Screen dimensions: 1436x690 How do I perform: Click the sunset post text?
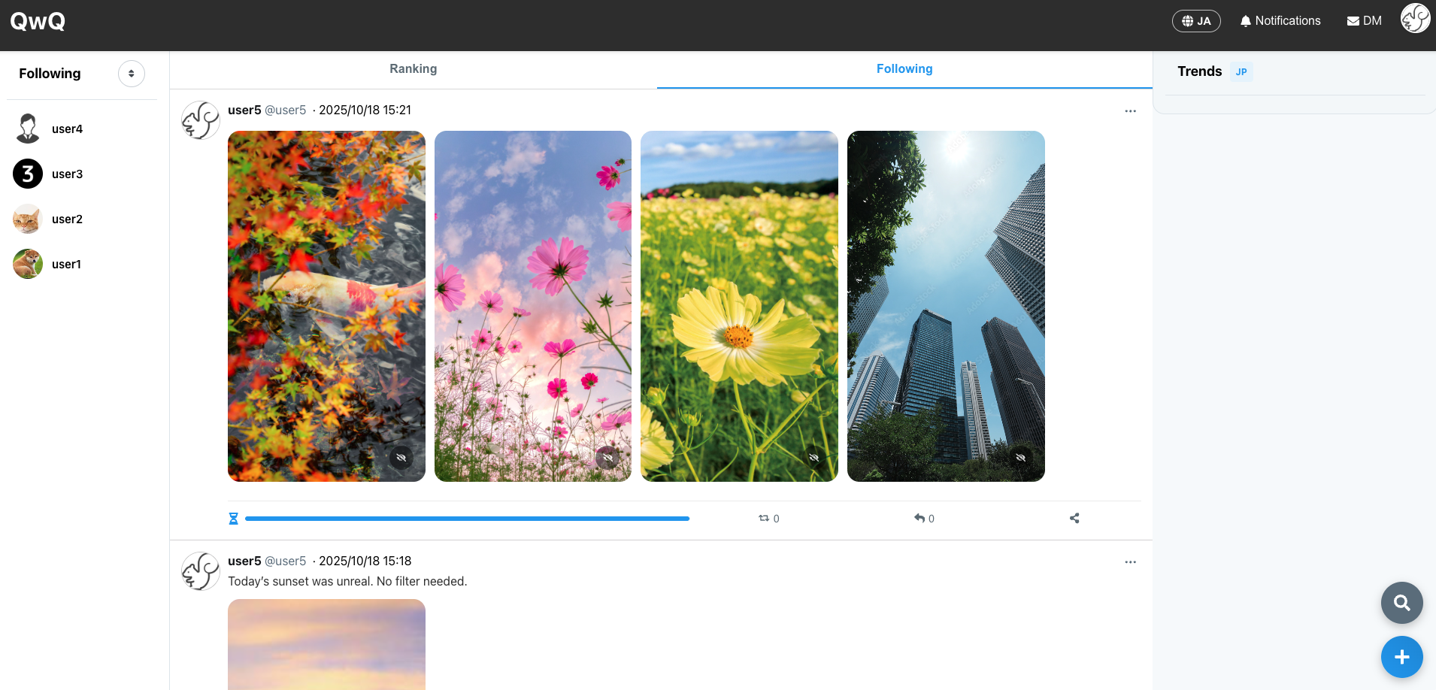click(x=347, y=581)
